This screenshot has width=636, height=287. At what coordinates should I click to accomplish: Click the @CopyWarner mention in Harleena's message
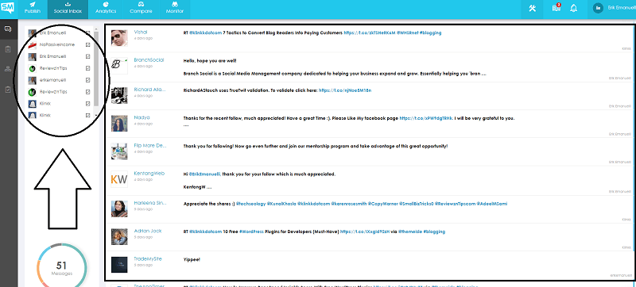(384, 204)
